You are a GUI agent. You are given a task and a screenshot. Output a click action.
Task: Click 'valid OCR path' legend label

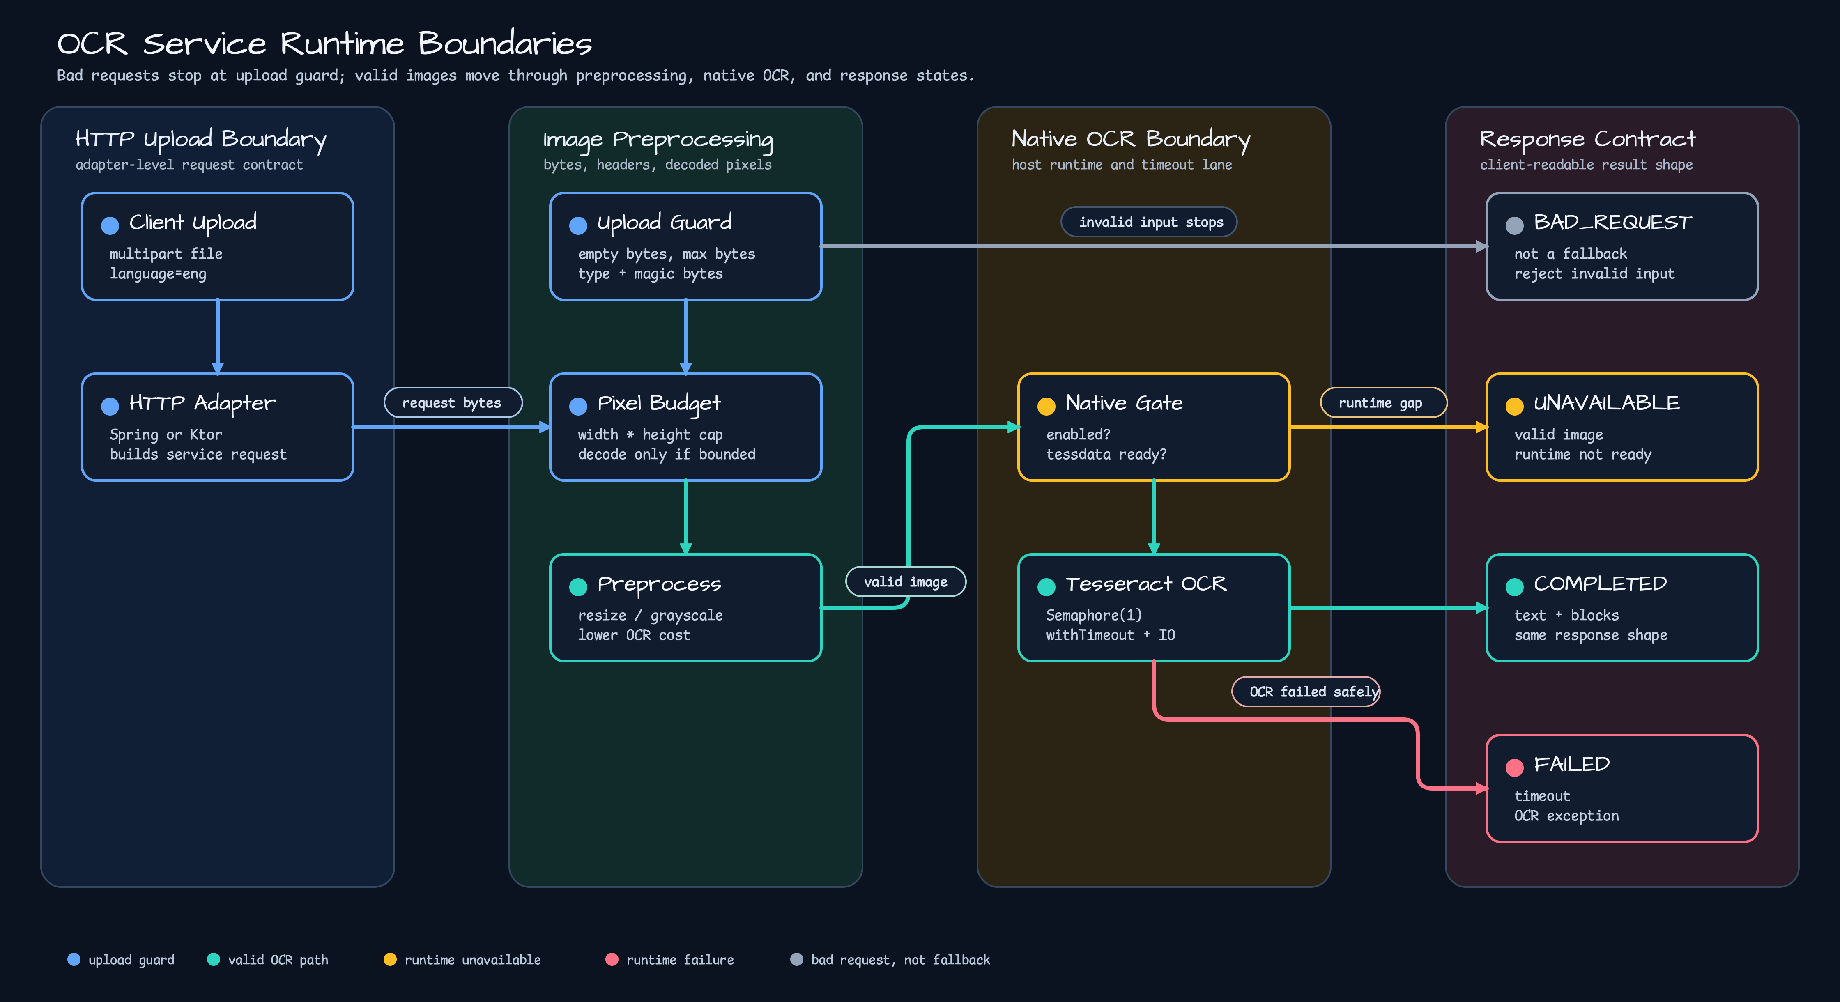(278, 960)
